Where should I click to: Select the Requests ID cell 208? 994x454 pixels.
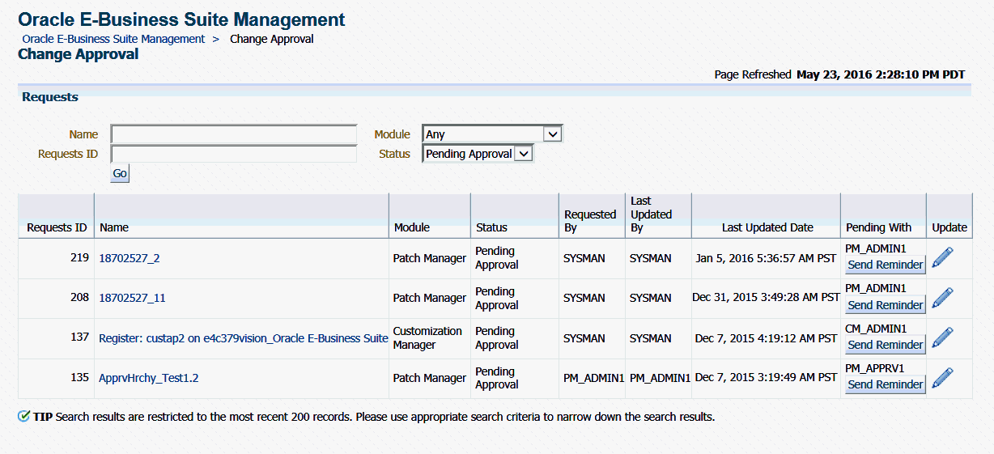(x=79, y=297)
